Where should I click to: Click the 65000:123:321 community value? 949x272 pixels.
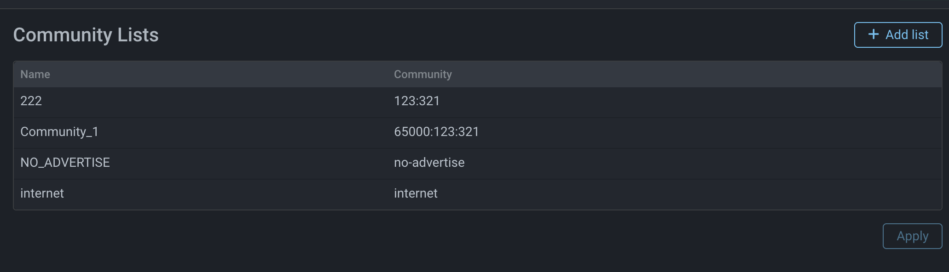click(436, 132)
